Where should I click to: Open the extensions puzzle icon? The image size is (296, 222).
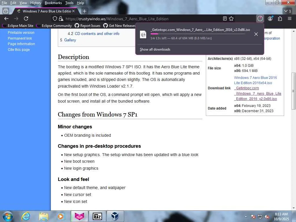pyautogui.click(x=280, y=18)
